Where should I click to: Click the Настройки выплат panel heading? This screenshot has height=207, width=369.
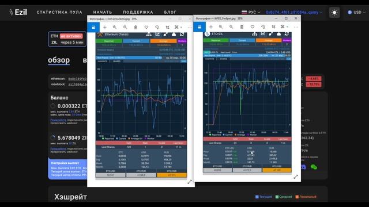[65, 163]
